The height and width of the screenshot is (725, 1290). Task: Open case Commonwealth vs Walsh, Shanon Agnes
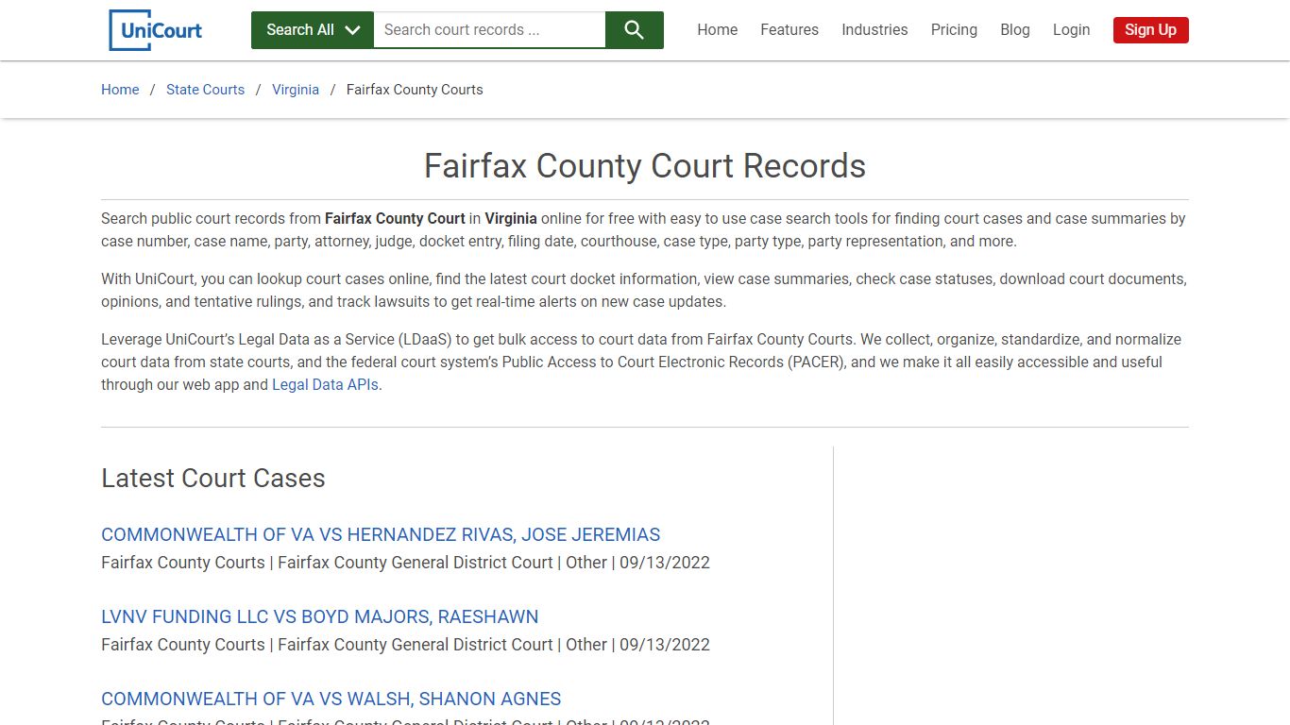pyautogui.click(x=331, y=699)
